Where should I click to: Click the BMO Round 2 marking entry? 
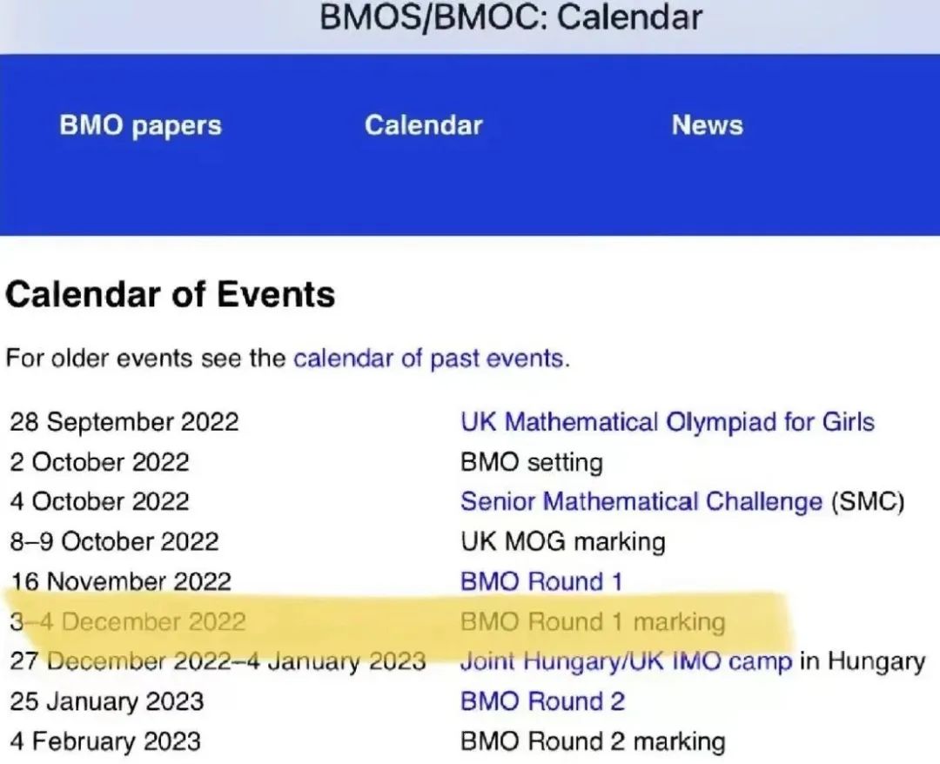click(591, 741)
